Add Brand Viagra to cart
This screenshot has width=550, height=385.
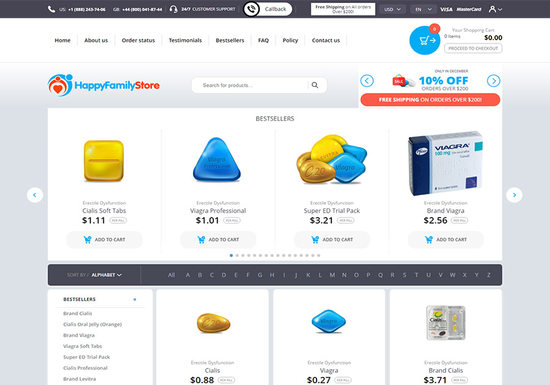click(x=446, y=240)
